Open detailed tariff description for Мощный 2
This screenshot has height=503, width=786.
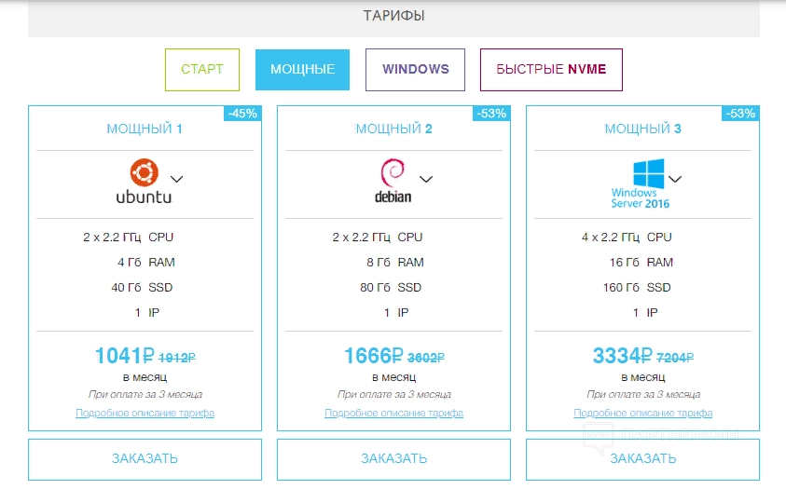(x=393, y=414)
